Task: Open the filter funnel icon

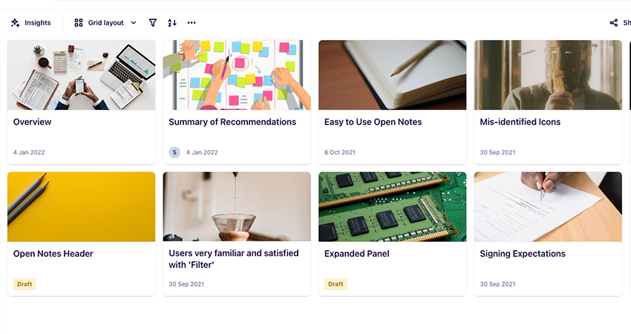Action: (x=153, y=23)
